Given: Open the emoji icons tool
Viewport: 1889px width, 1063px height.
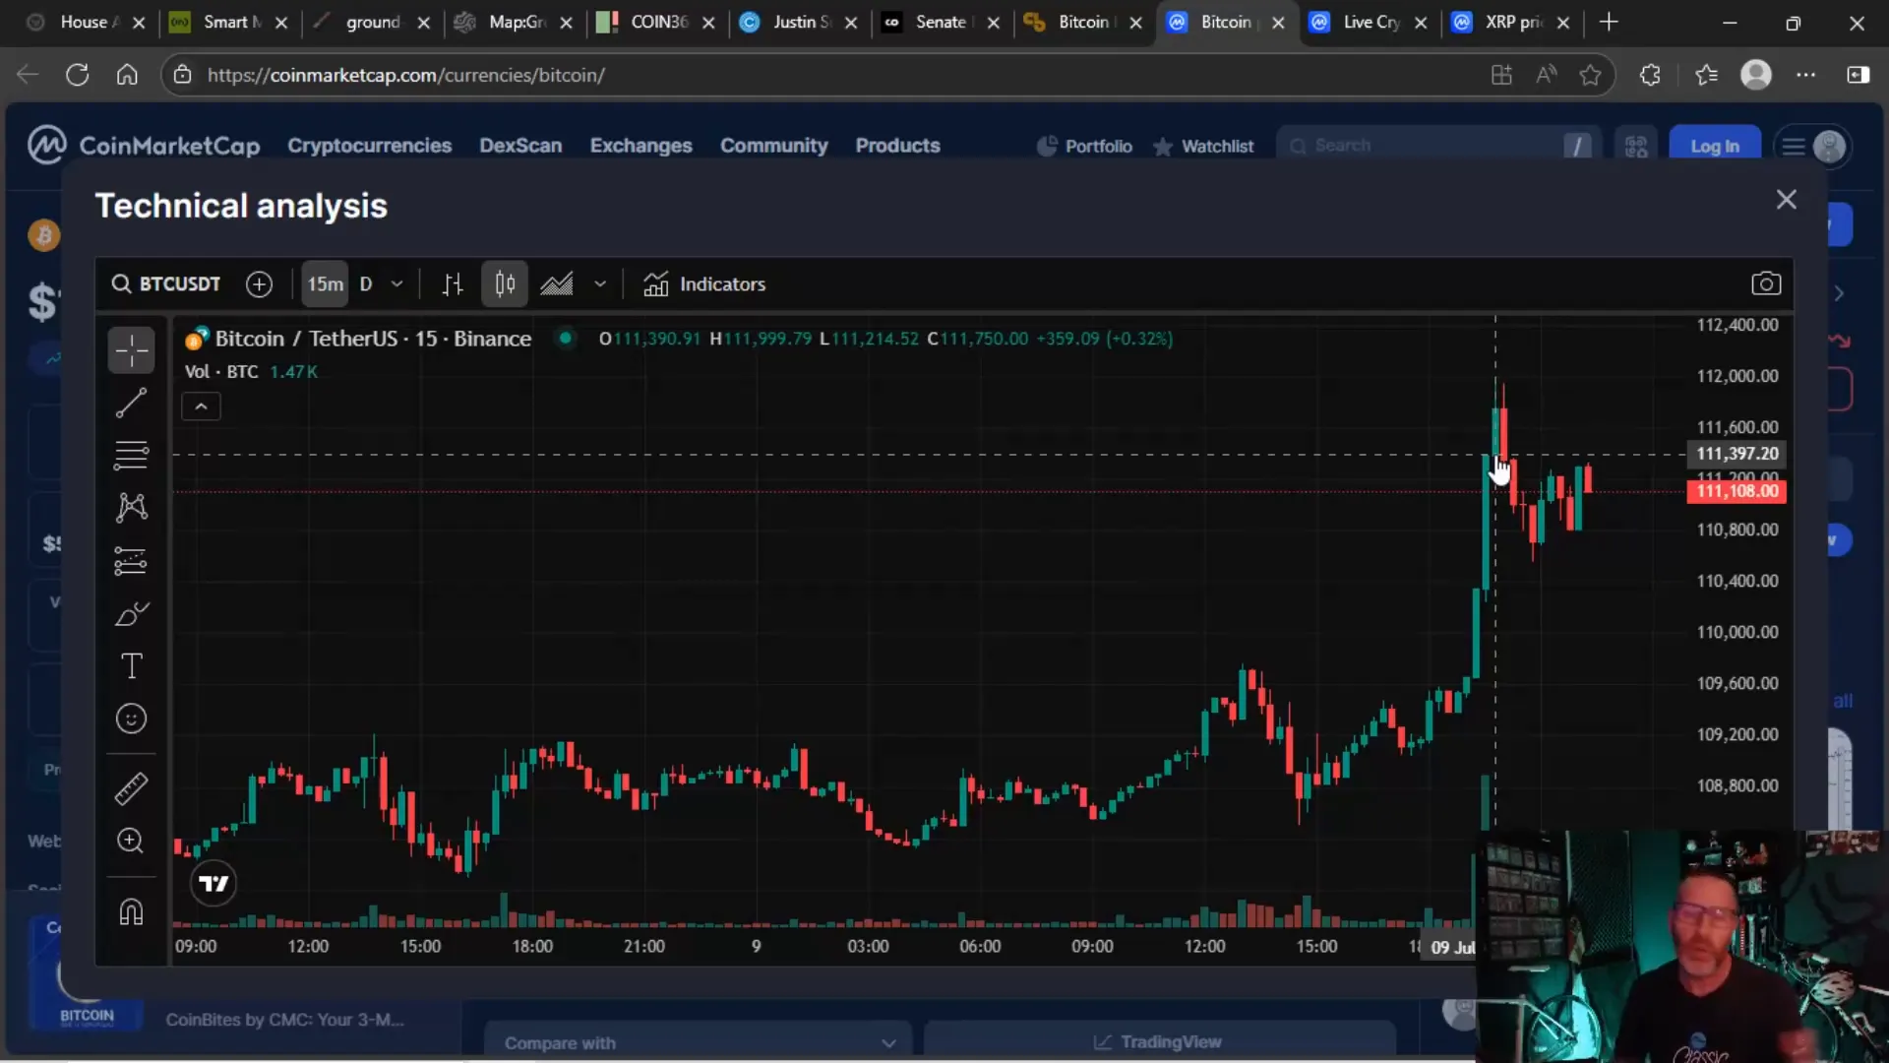Looking at the screenshot, I should pyautogui.click(x=131, y=719).
